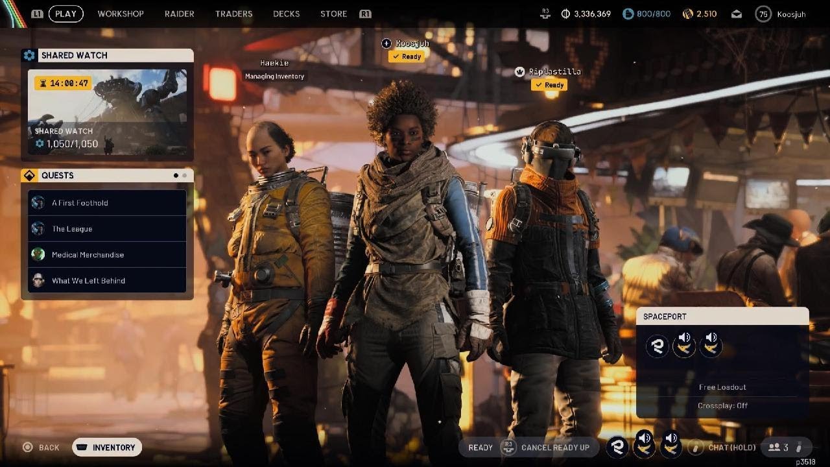This screenshot has height=467, width=830.
Task: Click the party leader crown icon by Riplastilla
Action: coord(519,72)
